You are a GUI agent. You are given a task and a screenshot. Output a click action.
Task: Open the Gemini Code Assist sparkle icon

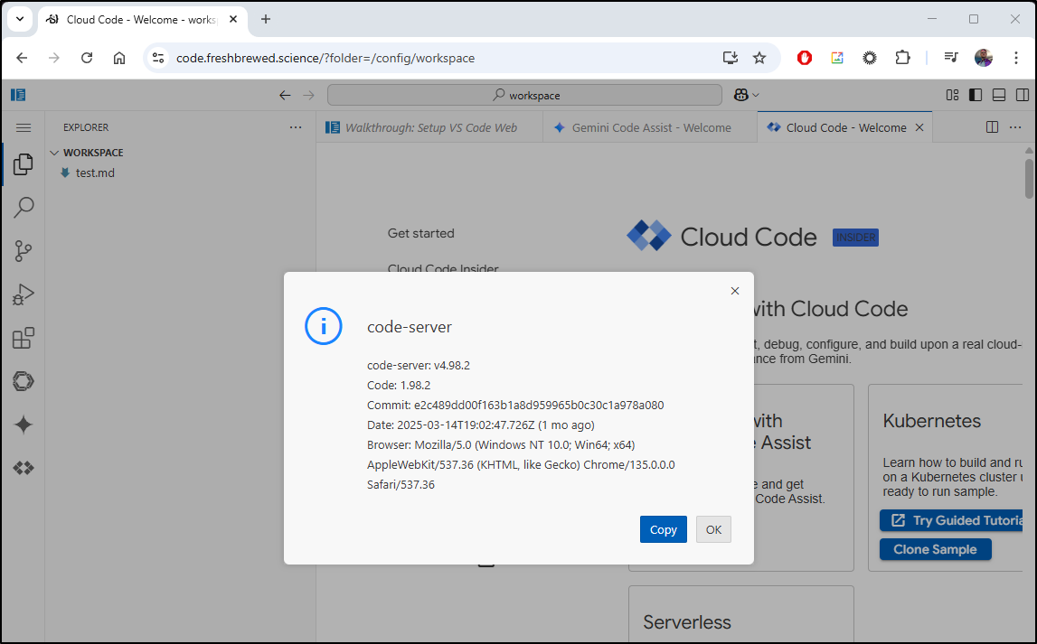point(24,425)
